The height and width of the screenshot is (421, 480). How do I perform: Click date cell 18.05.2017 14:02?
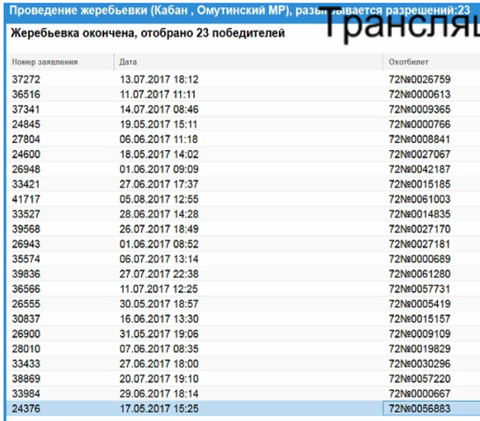(x=159, y=154)
